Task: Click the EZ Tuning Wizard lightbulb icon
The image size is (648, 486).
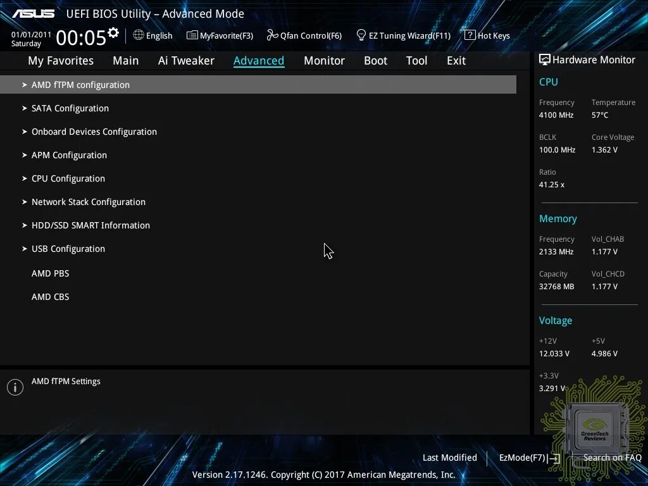Action: click(x=361, y=35)
